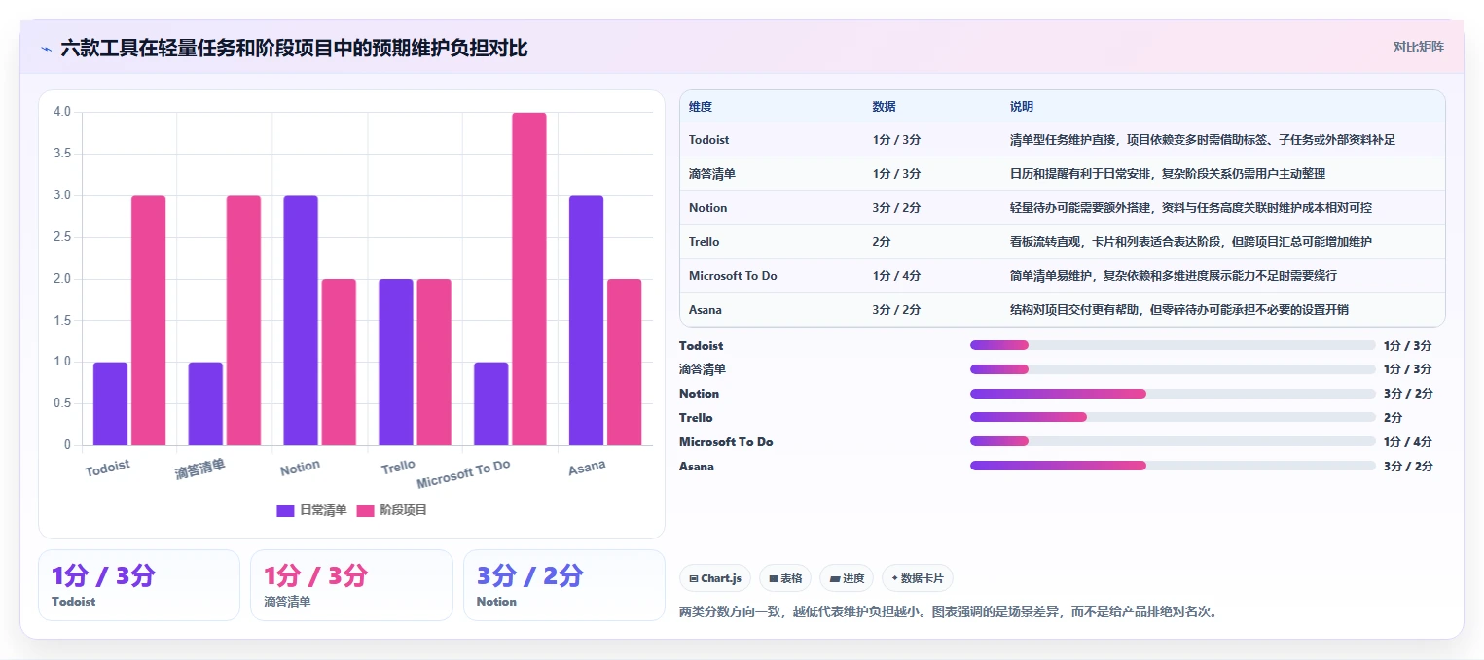Select the Microsoft To Do table row name
The image size is (1484, 660).
[x=733, y=276]
